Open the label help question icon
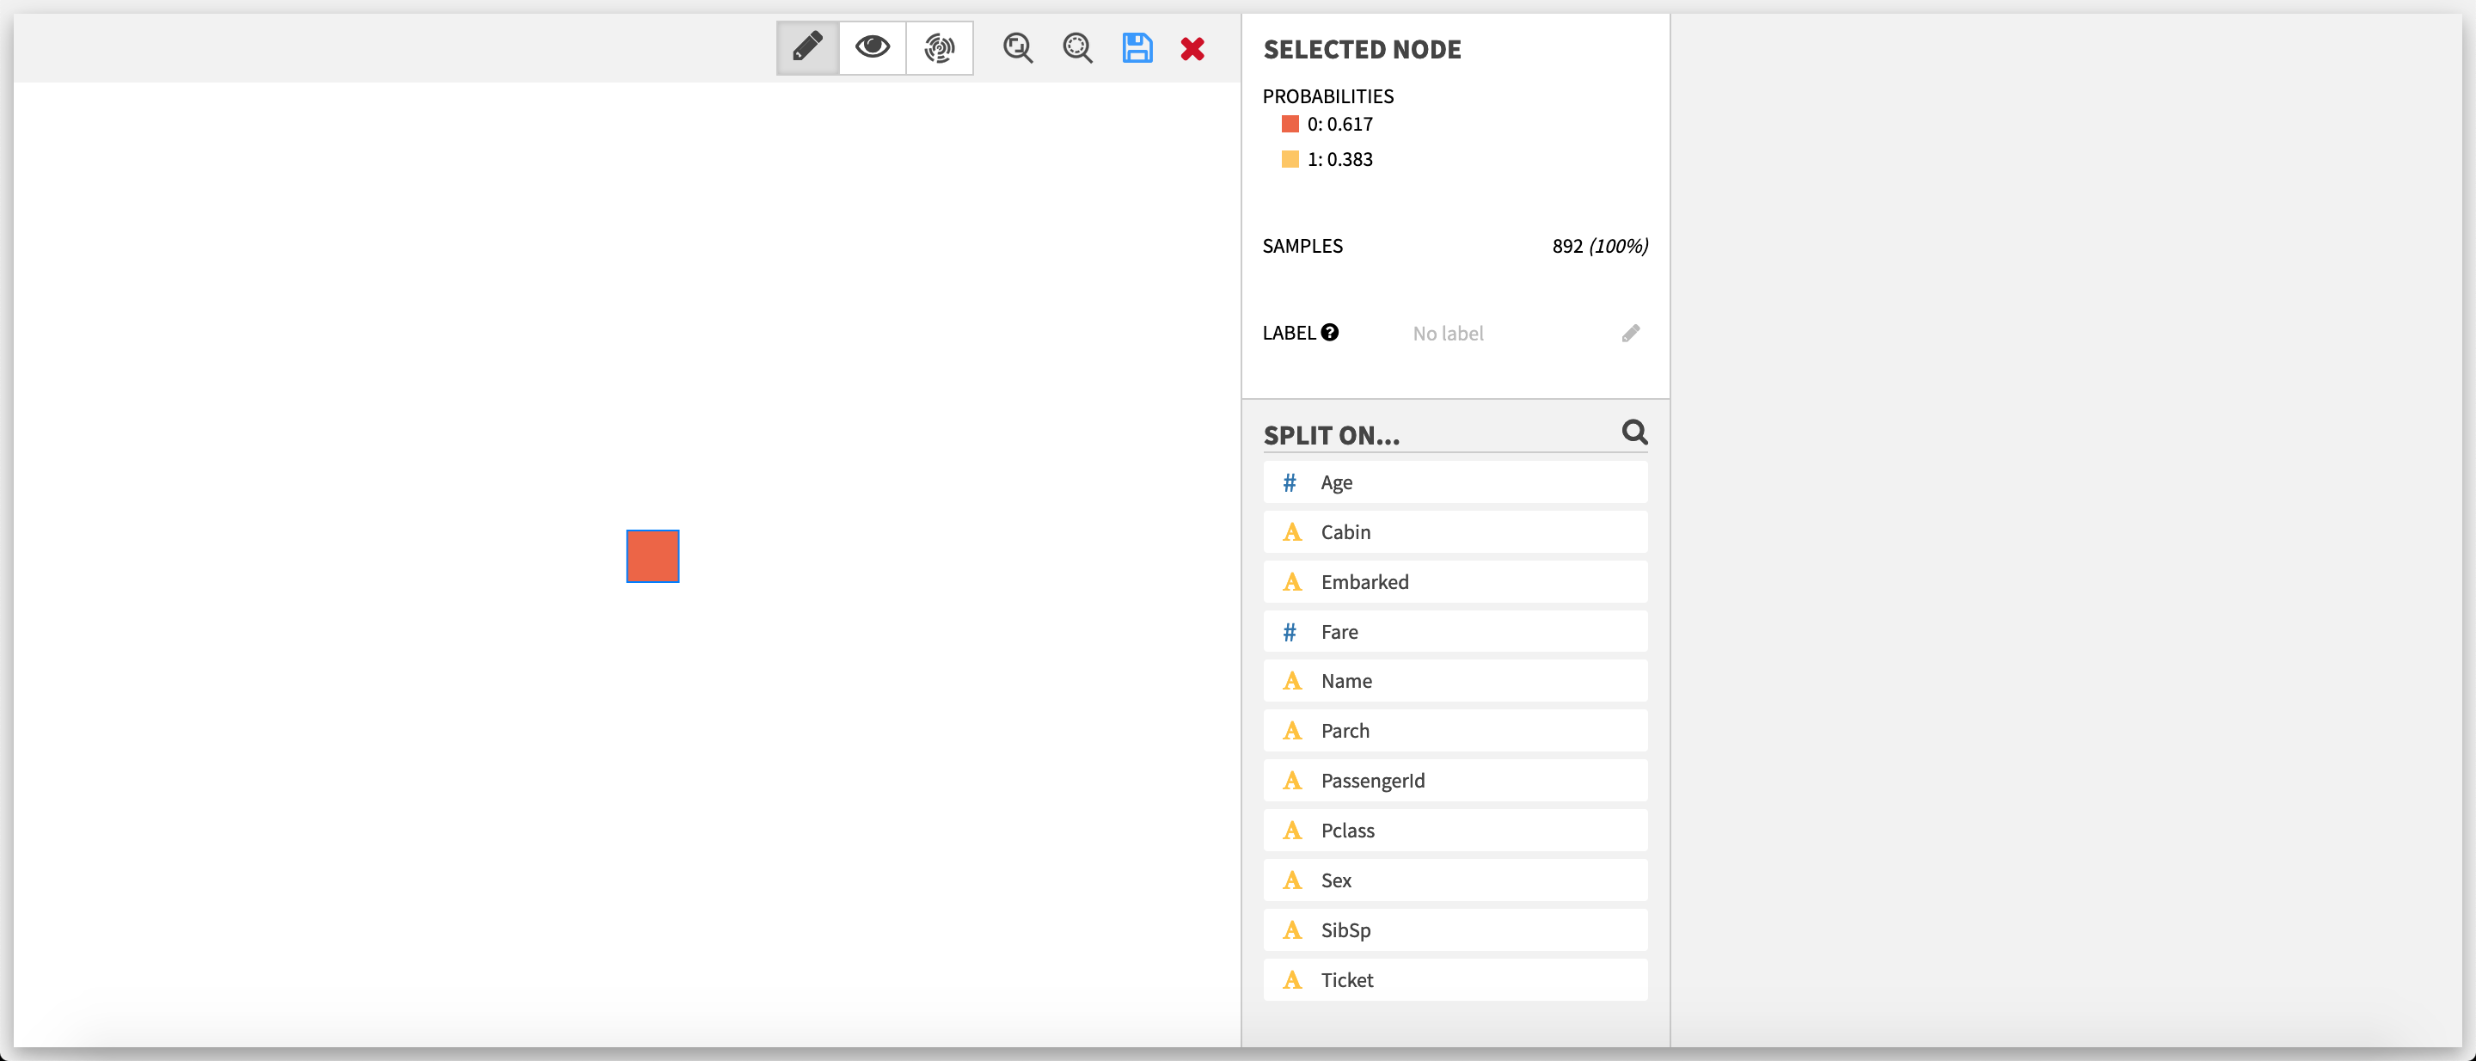 point(1329,333)
